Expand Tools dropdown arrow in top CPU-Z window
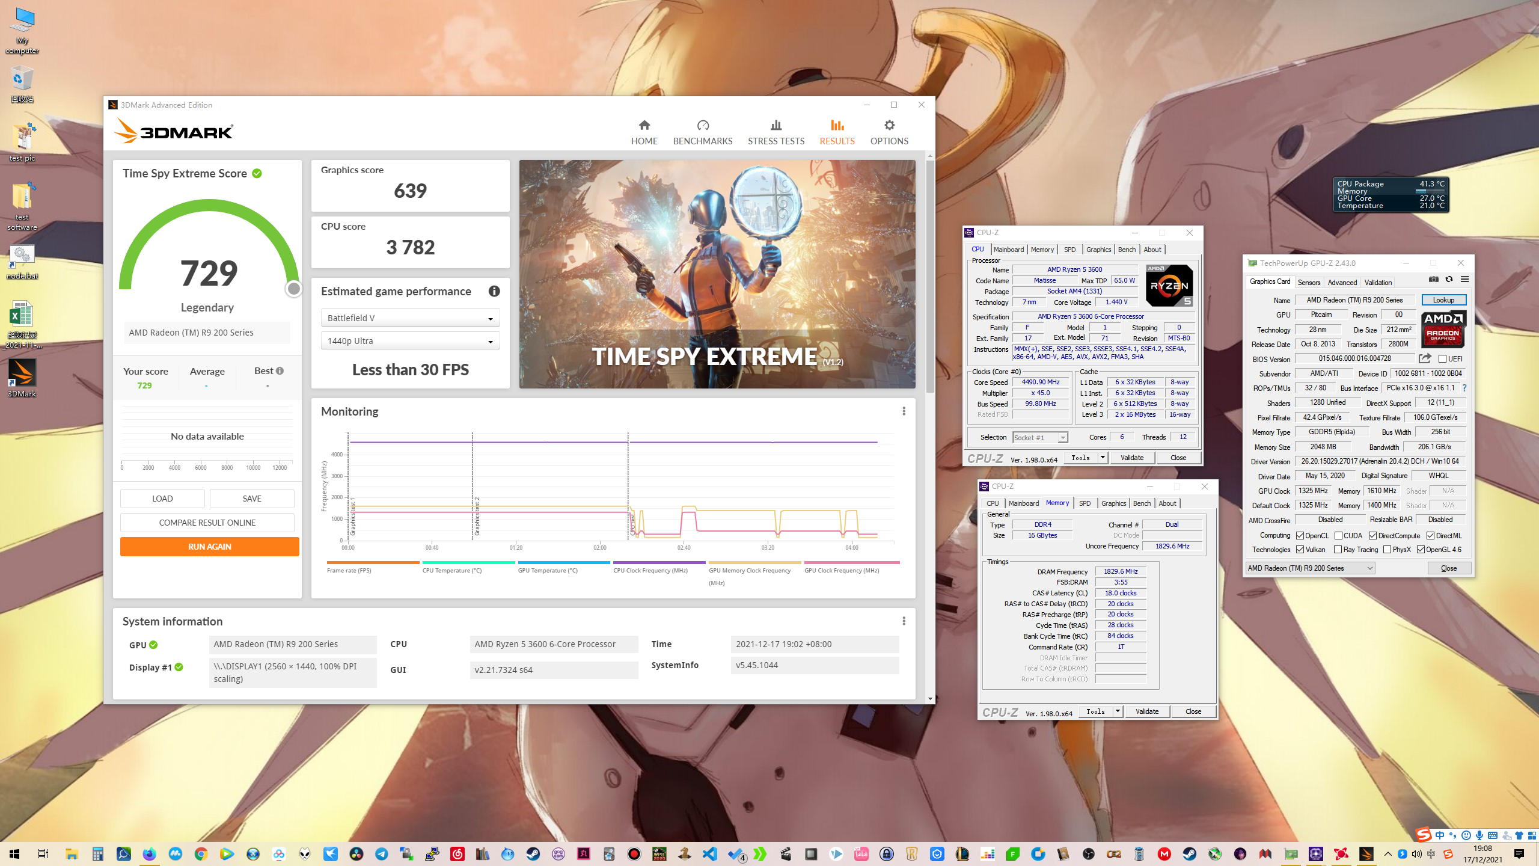This screenshot has height=866, width=1539. click(1103, 458)
